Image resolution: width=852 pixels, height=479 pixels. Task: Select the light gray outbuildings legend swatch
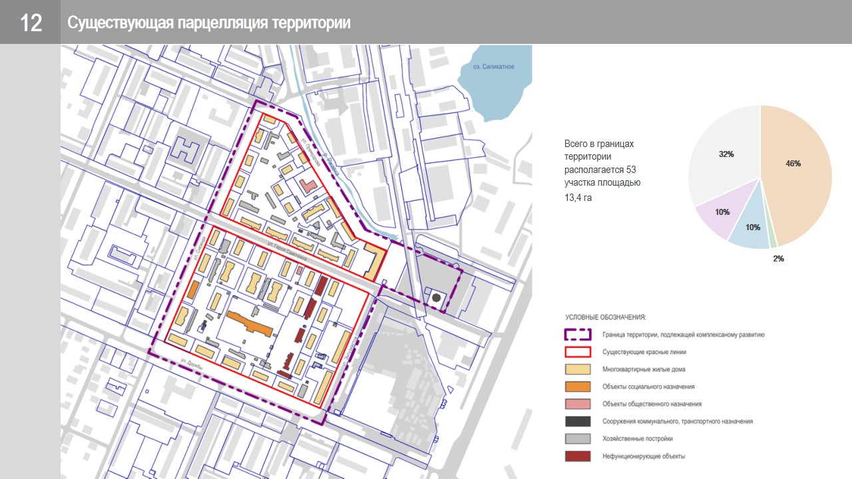(578, 438)
